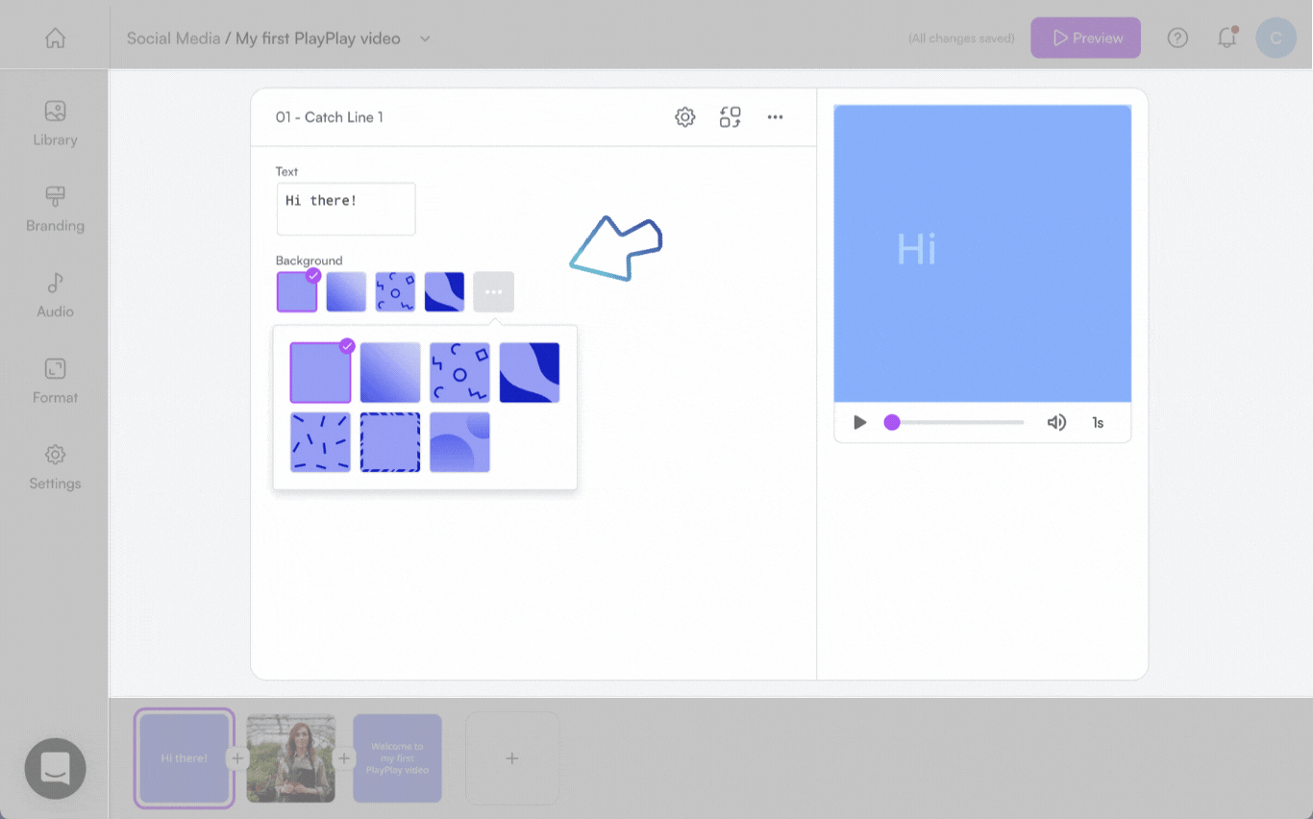Screen dimensions: 1313x819
Task: Choose the scattered dashes background in the popup
Action: pos(320,442)
